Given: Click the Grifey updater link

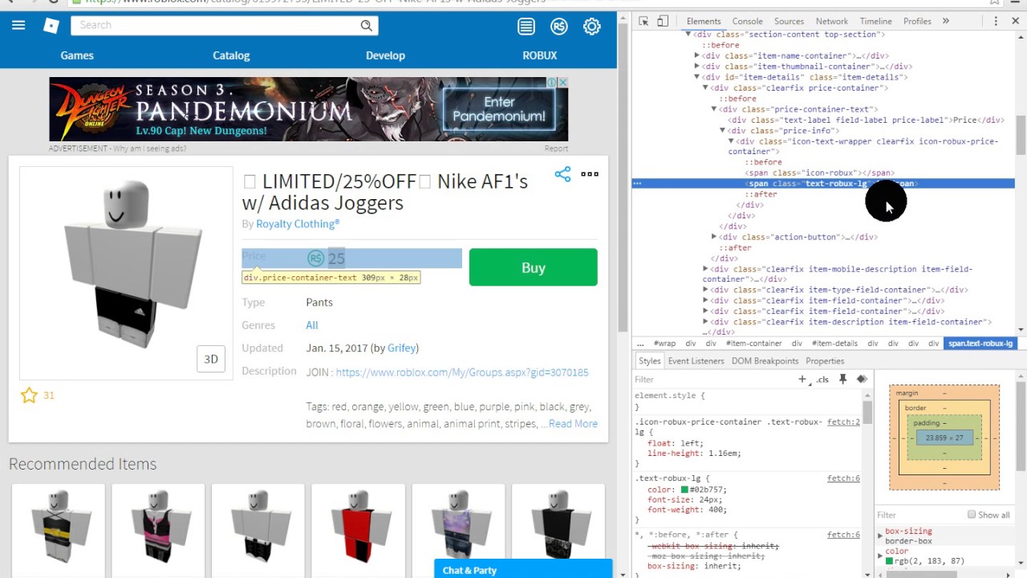Looking at the screenshot, I should coord(402,348).
